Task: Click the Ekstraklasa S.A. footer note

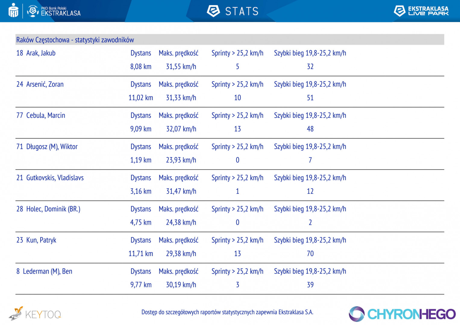Action: click(x=227, y=312)
